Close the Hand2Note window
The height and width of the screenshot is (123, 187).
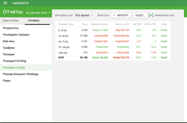184,3
